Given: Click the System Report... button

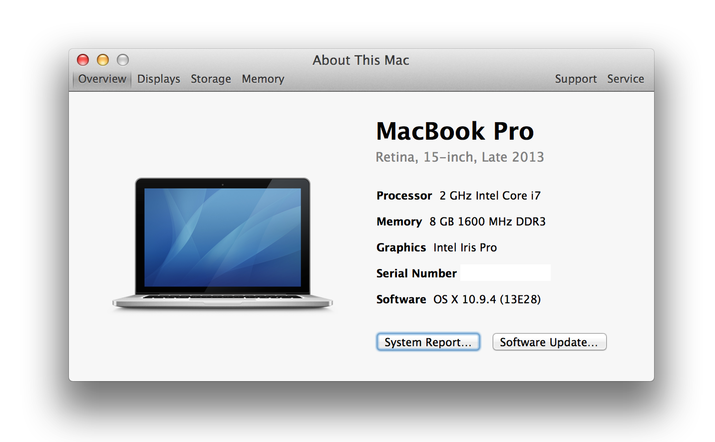Looking at the screenshot, I should [x=428, y=342].
